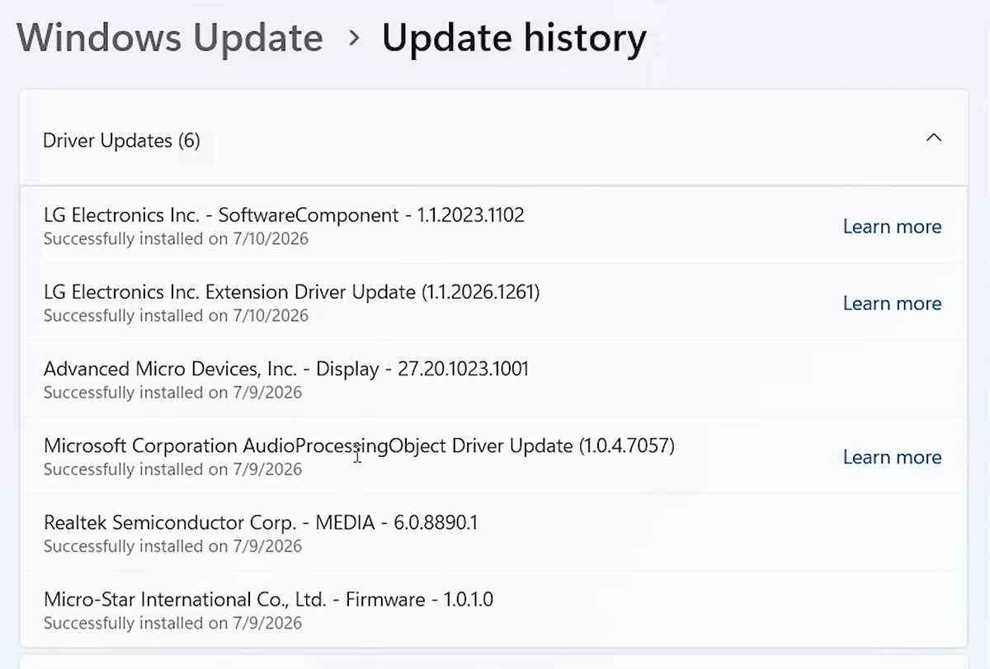Click the Driver Updates (6) section header
990x669 pixels.
(x=493, y=139)
